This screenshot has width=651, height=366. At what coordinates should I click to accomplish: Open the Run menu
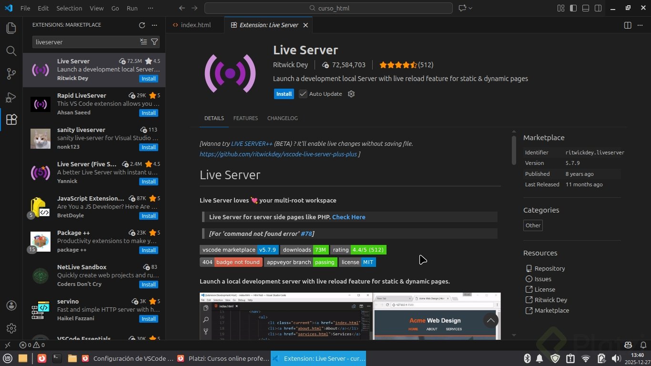click(132, 8)
